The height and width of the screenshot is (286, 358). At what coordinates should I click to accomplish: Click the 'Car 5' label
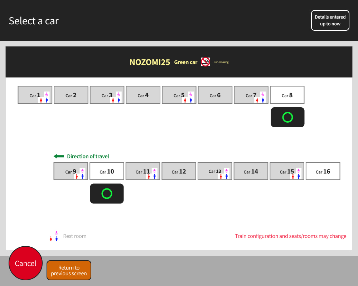pos(179,95)
